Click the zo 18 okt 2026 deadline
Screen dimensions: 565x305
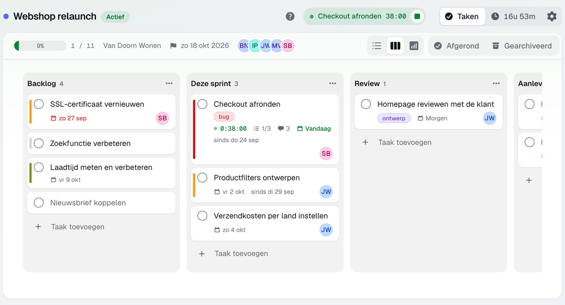(x=205, y=46)
